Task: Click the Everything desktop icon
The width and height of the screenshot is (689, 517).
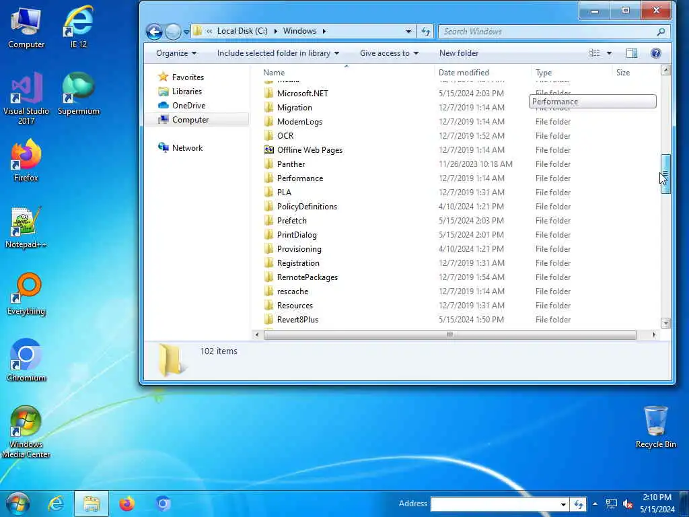Action: (26, 294)
